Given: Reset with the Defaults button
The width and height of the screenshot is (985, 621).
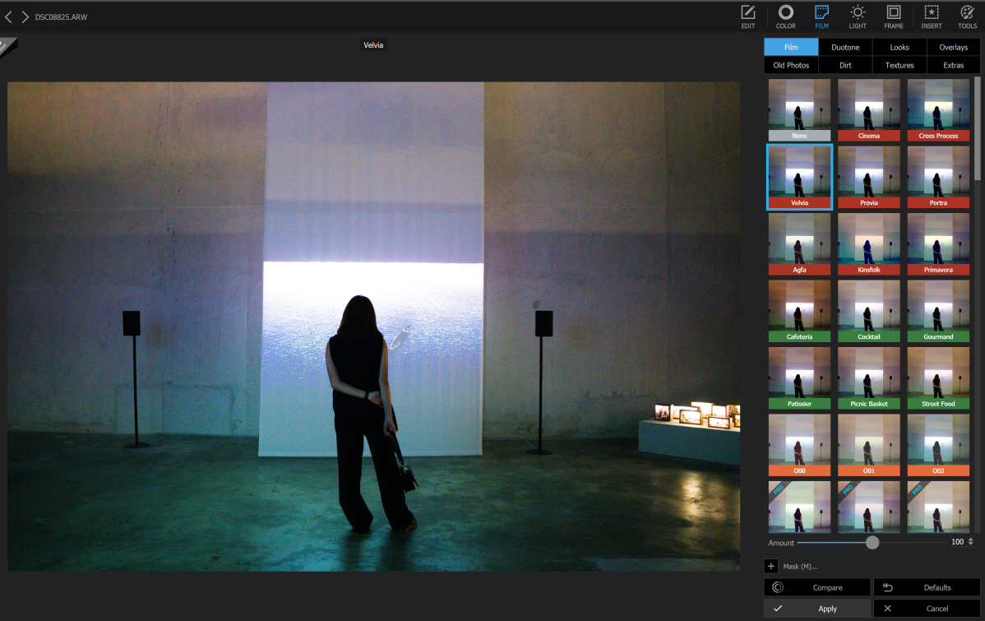Looking at the screenshot, I should tap(927, 587).
